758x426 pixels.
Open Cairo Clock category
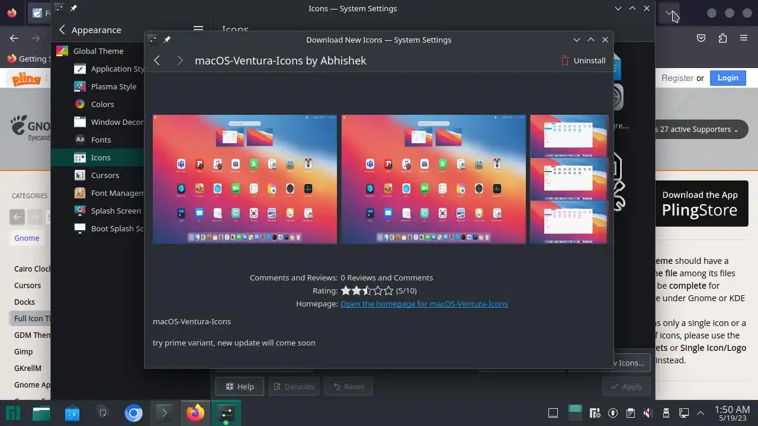(32, 269)
